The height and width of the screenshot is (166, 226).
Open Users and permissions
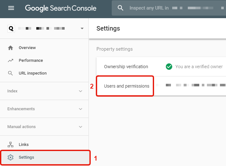[x=126, y=86]
